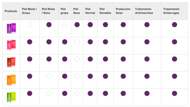Image resolution: width=190 pixels, height=107 pixels.
Task: Click the orange product thumbnail
Action: (x=11, y=80)
